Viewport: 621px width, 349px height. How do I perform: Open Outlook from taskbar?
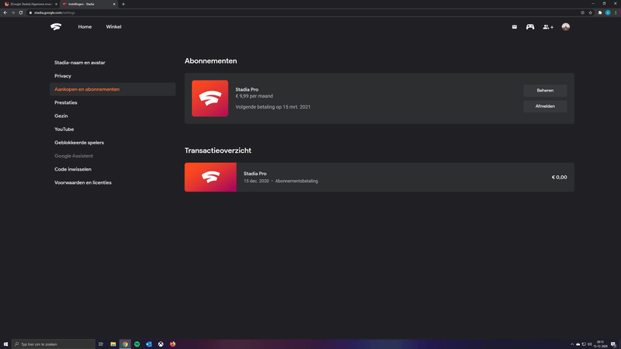[149, 344]
